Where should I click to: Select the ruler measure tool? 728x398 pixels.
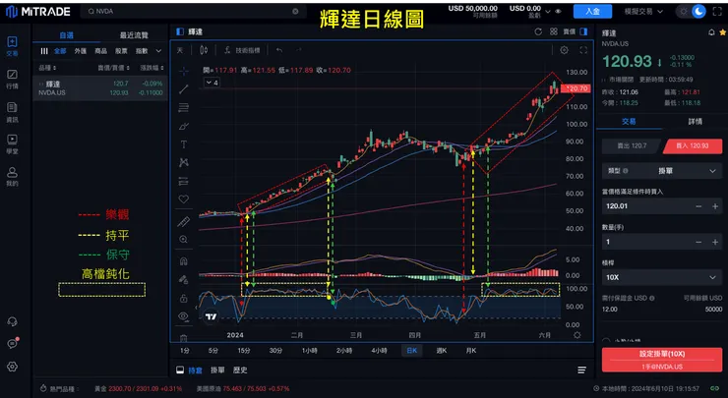click(x=184, y=222)
